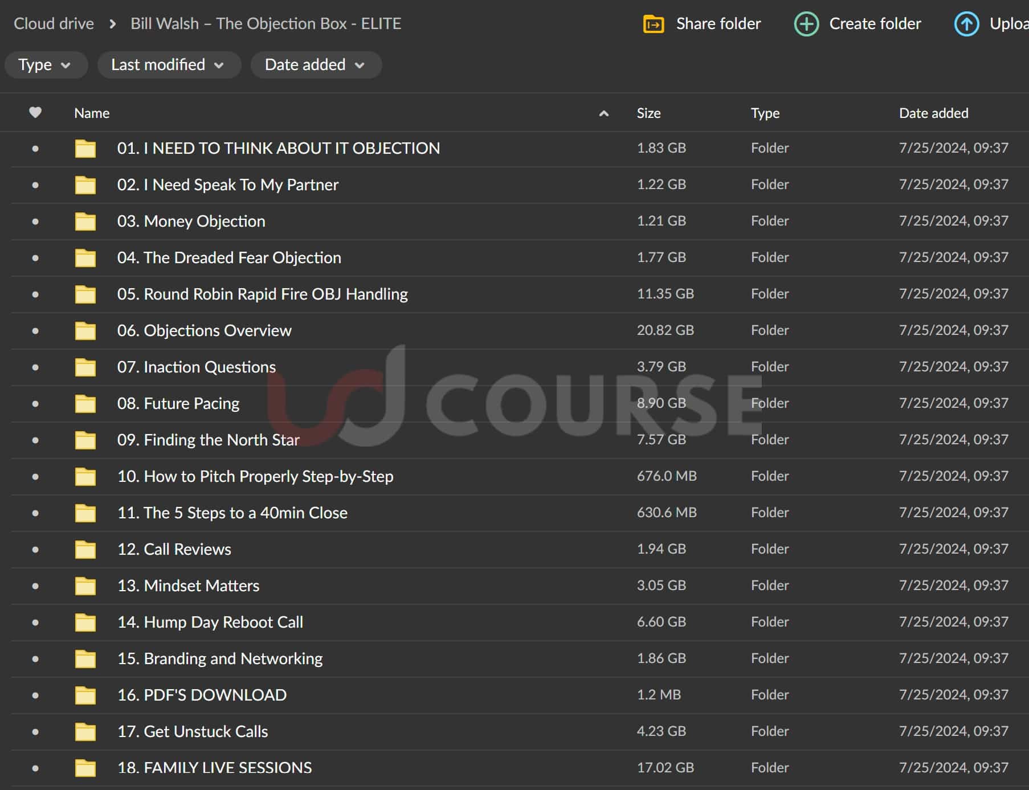The height and width of the screenshot is (790, 1029).
Task: Click the Share folder icon
Action: [654, 24]
